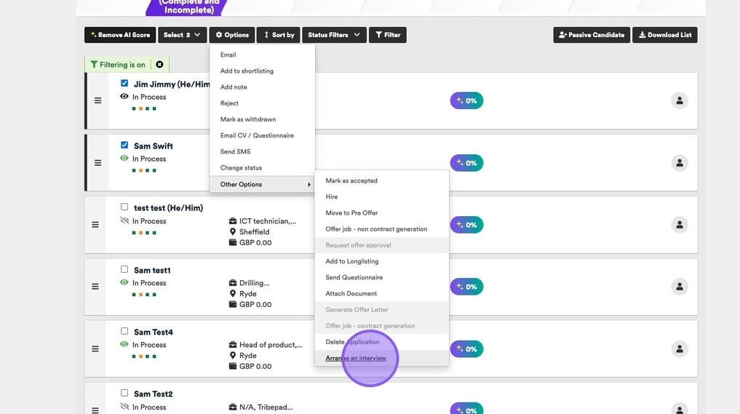Viewport: 740px width, 414px height.
Task: Uncheck the Jim Jimmy checkbox
Action: click(124, 84)
